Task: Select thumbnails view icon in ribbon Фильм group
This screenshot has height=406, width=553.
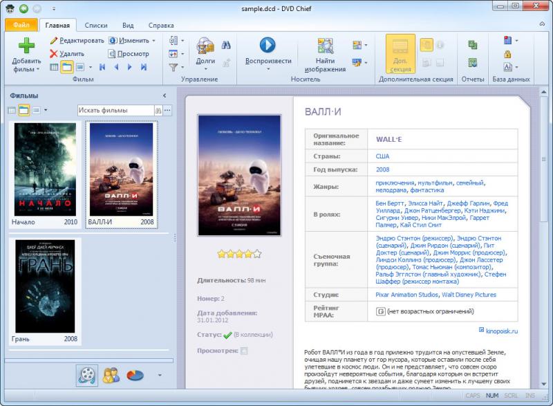Action: 66,67
